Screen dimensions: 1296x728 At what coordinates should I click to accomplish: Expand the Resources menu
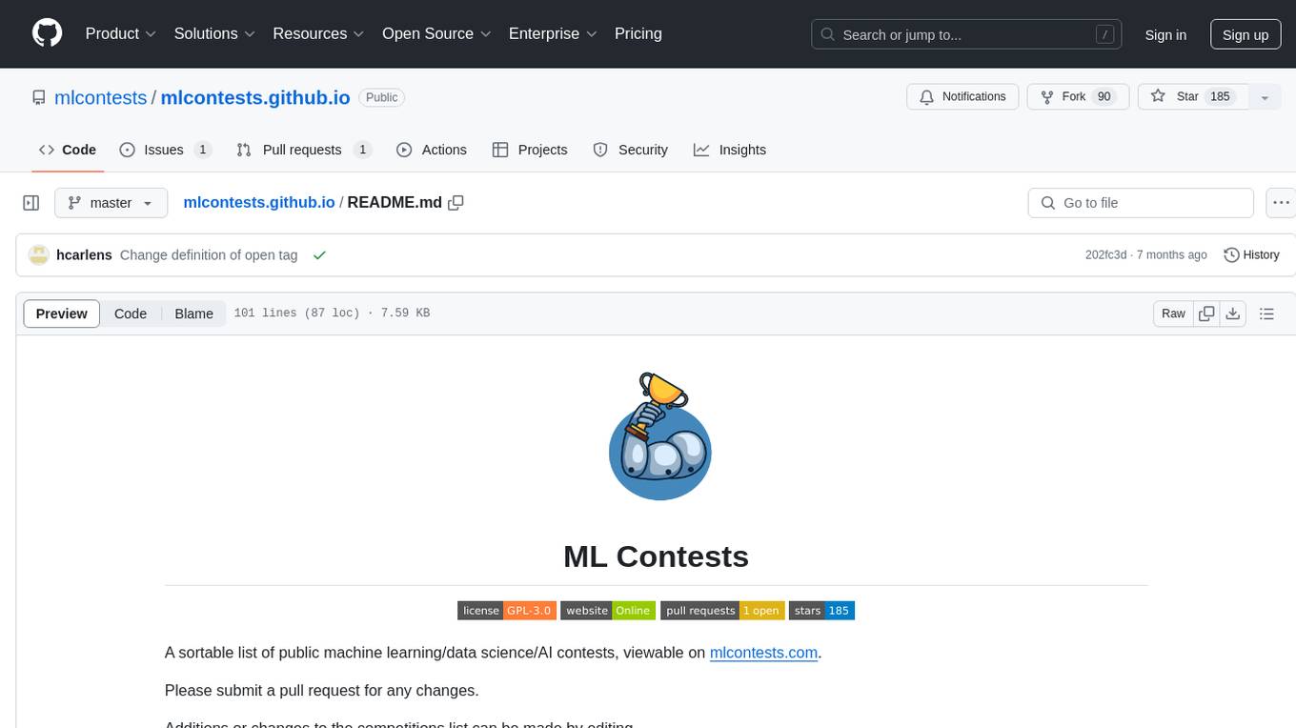click(319, 33)
